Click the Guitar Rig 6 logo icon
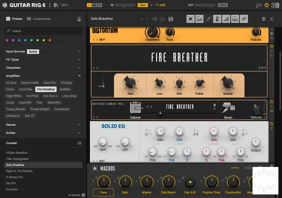This screenshot has width=282, height=198. pos(5,5)
